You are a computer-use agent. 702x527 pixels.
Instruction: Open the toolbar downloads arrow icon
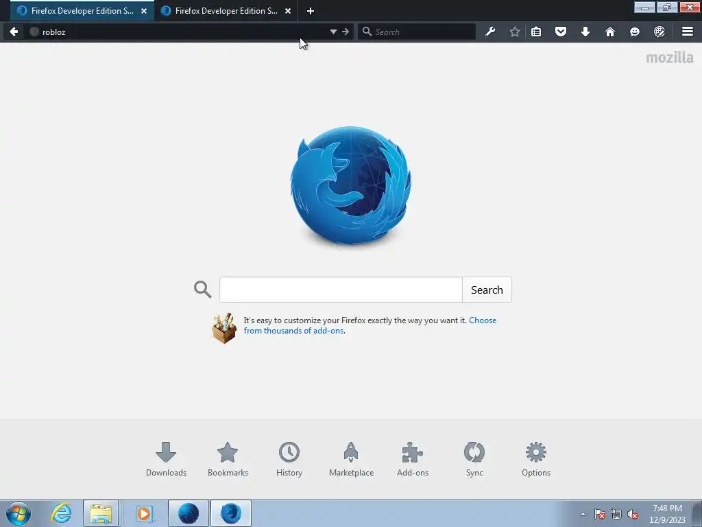[x=585, y=32]
